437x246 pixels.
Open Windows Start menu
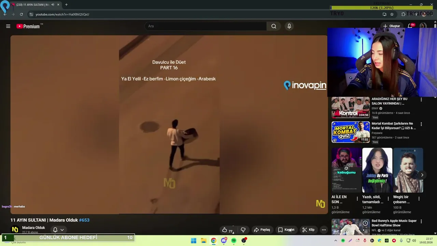click(194, 241)
